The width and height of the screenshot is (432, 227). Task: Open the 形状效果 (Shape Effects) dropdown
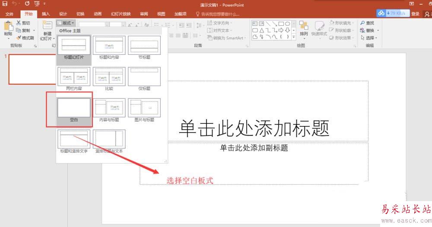[341, 38]
